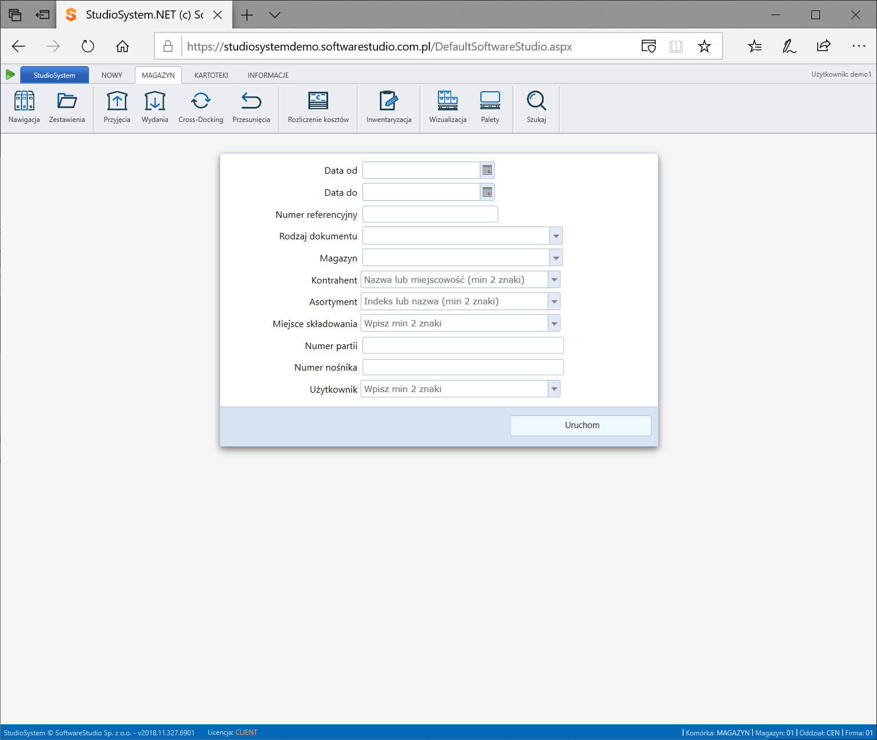This screenshot has width=877, height=740.
Task: Expand Rodzaj dokumentu dropdown
Action: point(556,236)
